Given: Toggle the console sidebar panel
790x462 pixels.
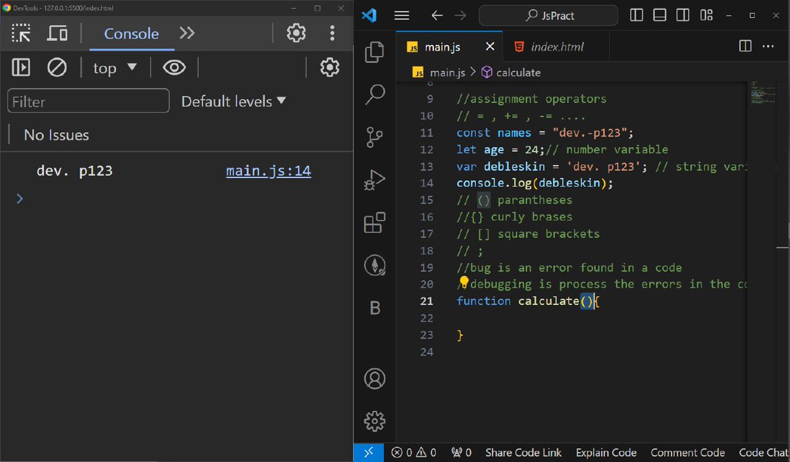Looking at the screenshot, I should tap(21, 67).
